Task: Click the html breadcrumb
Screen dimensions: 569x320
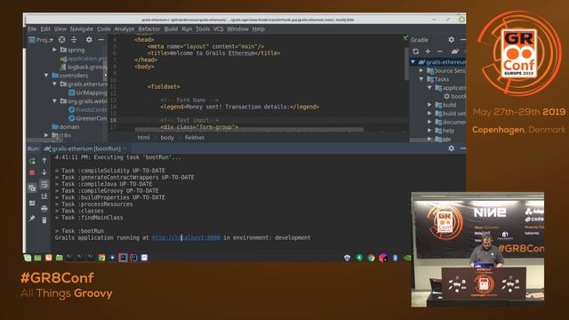Action: click(143, 138)
